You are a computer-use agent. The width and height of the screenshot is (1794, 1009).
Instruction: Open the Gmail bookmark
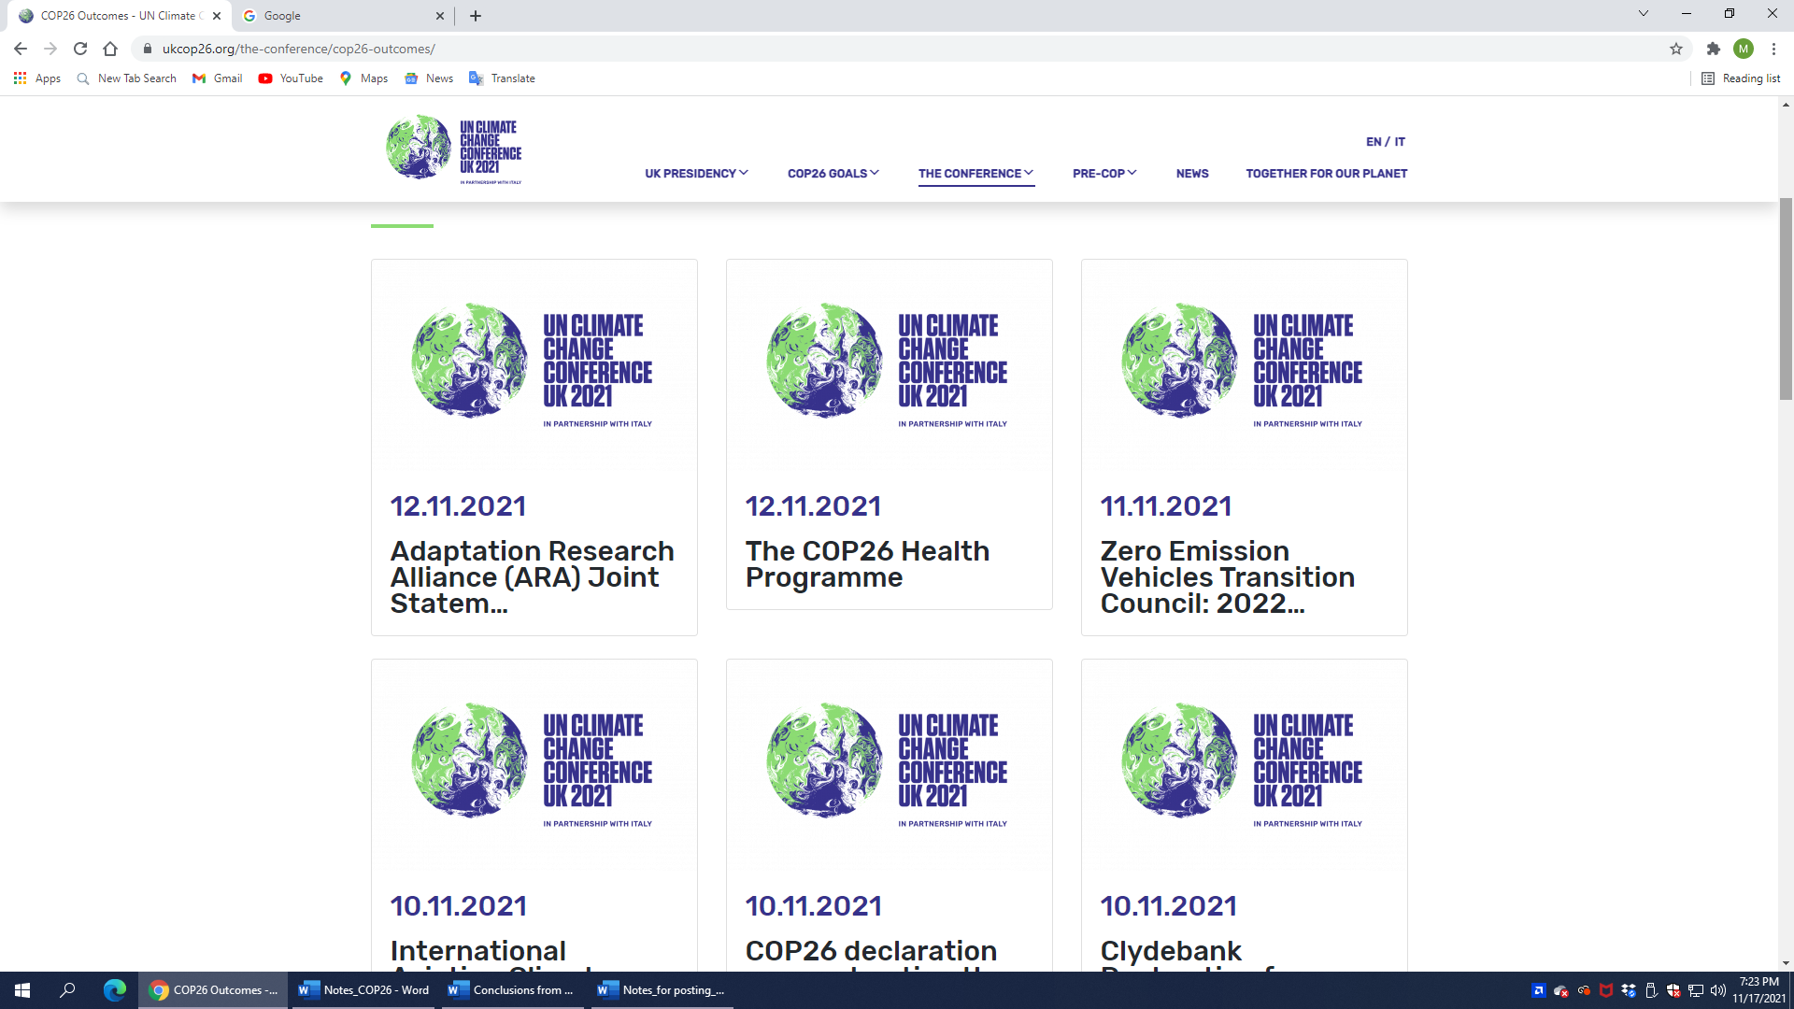[x=217, y=78]
